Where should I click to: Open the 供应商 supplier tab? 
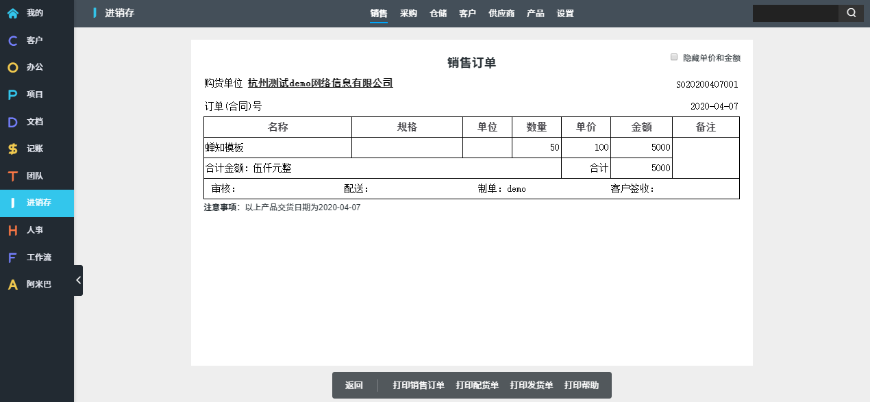501,14
